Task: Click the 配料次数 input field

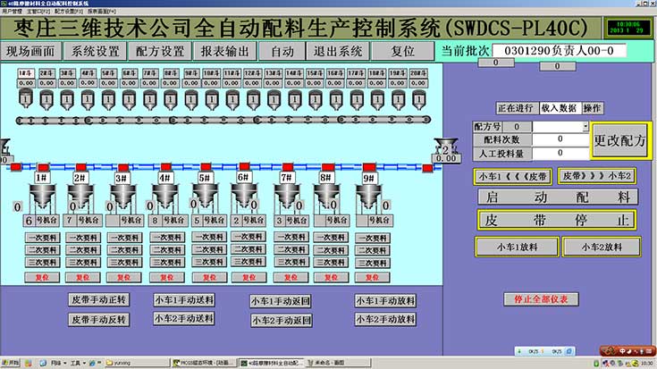Action: (x=560, y=140)
